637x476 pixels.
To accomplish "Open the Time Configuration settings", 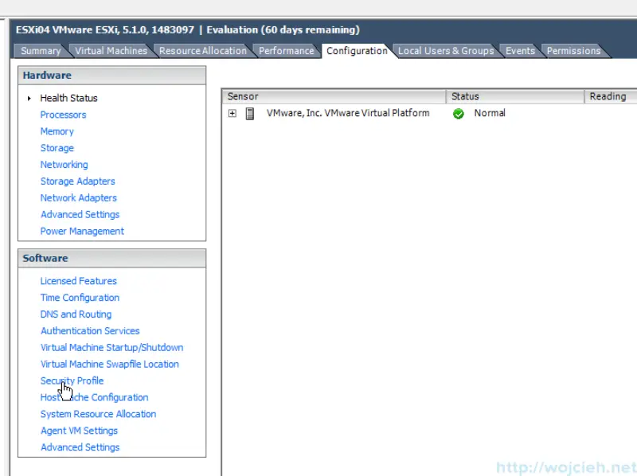I will click(x=79, y=297).
